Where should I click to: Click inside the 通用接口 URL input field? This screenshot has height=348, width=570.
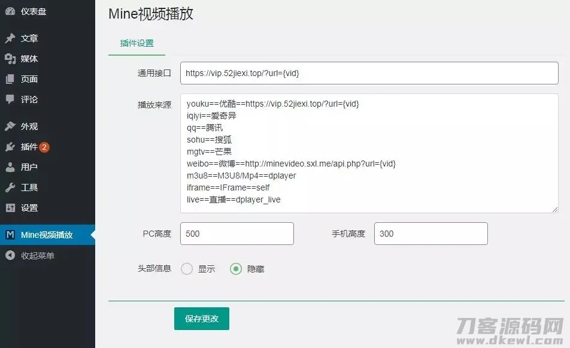click(368, 72)
